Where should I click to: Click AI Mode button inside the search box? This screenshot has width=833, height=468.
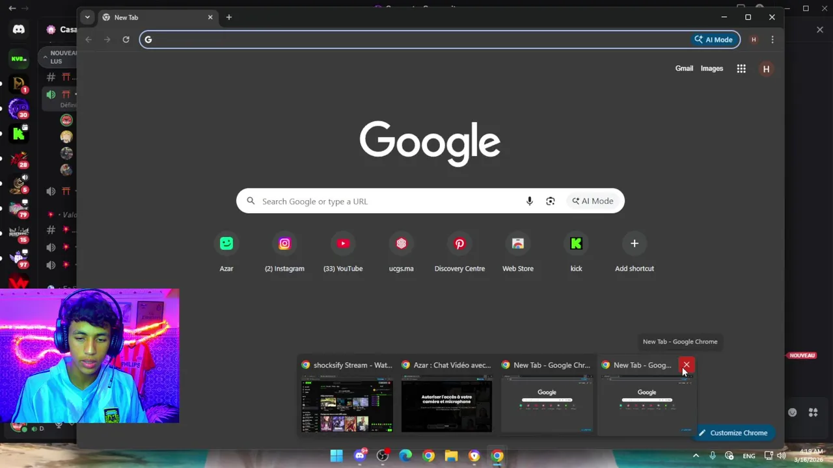[x=593, y=201]
